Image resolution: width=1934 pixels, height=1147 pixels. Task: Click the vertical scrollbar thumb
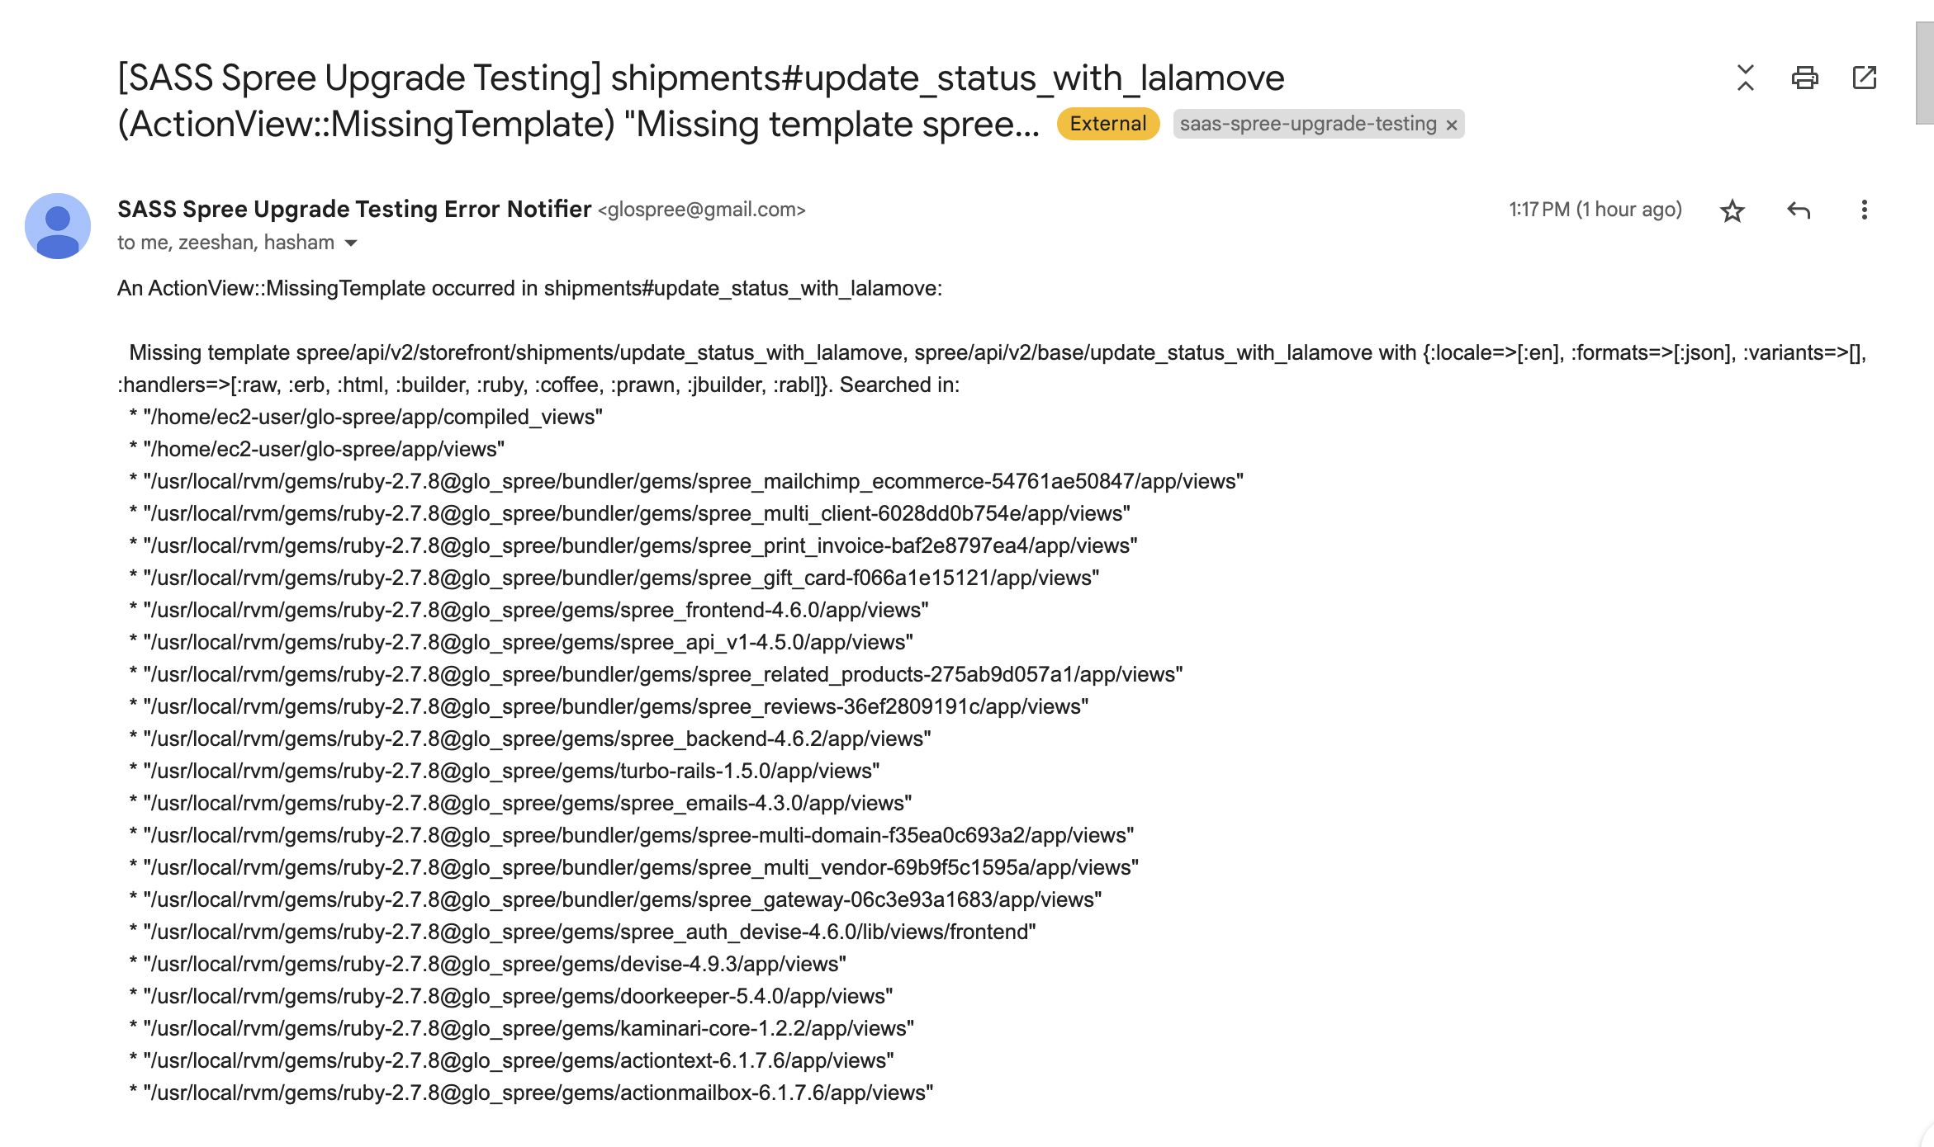click(1924, 73)
